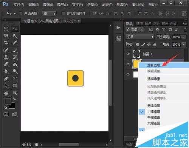Switch to the 路径 panel tab
The image size is (189, 148).
[x=148, y=24]
